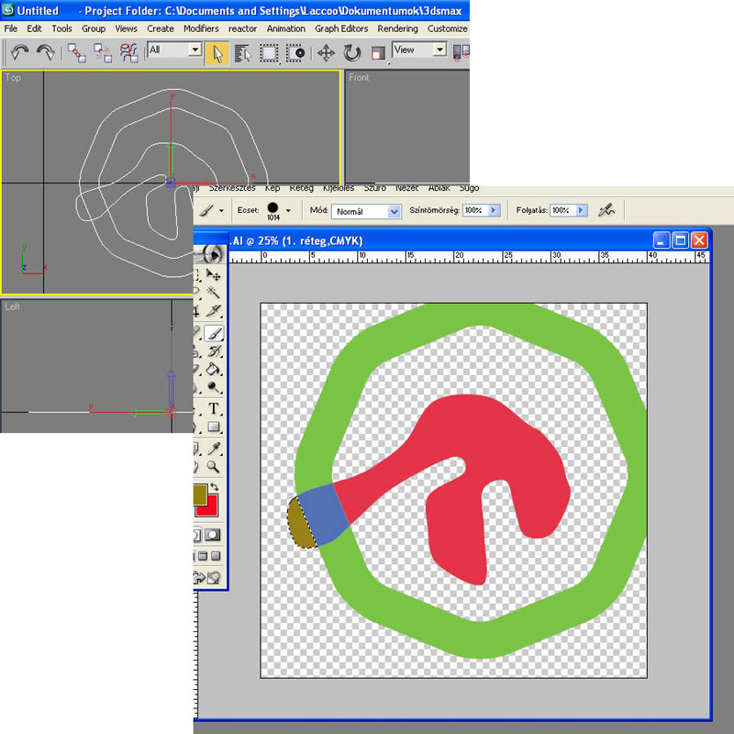Select the Paint Bucket tool

(214, 369)
